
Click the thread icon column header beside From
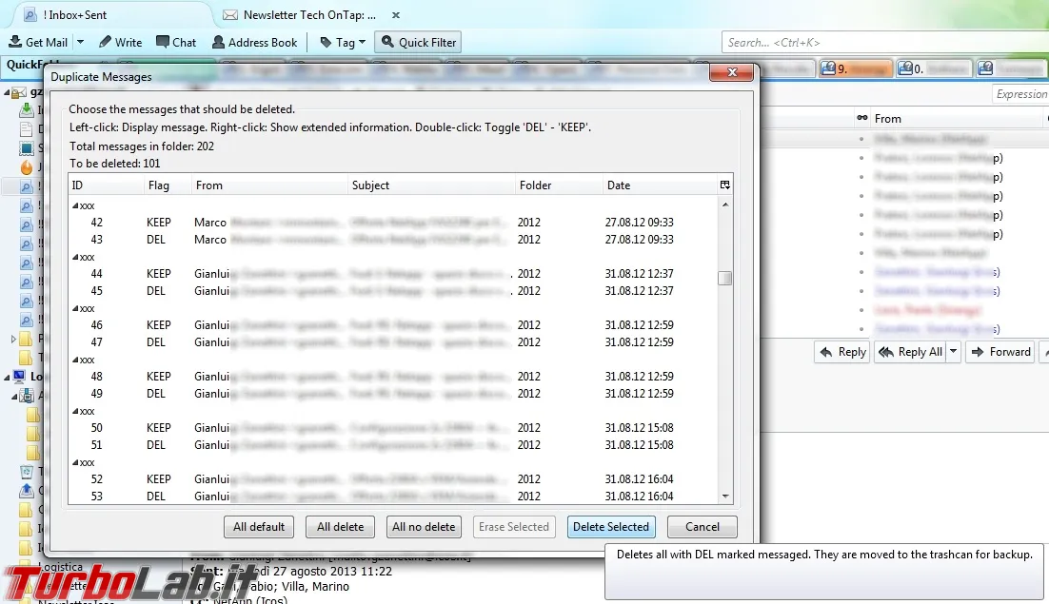click(x=861, y=118)
